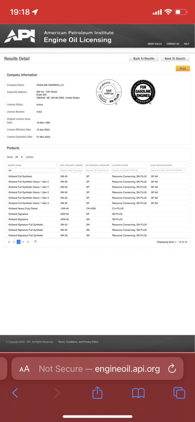This screenshot has width=195, height=422.
Task: Click the green table refresh icon
Action: (x=35, y=241)
